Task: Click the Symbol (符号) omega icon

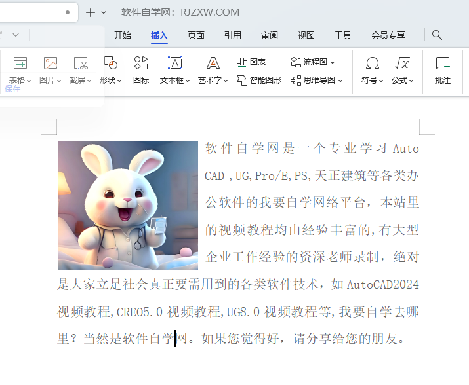Action: [373, 63]
